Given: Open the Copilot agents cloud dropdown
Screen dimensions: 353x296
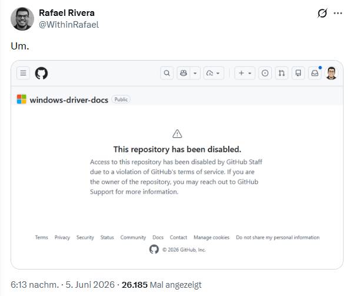Looking at the screenshot, I should (x=214, y=73).
